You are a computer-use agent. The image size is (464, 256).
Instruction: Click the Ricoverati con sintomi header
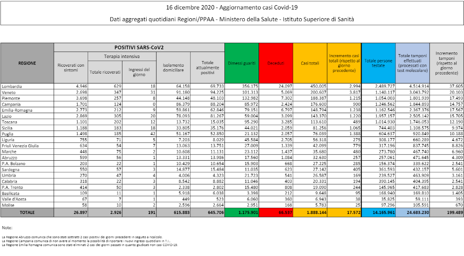pyautogui.click(x=71, y=68)
